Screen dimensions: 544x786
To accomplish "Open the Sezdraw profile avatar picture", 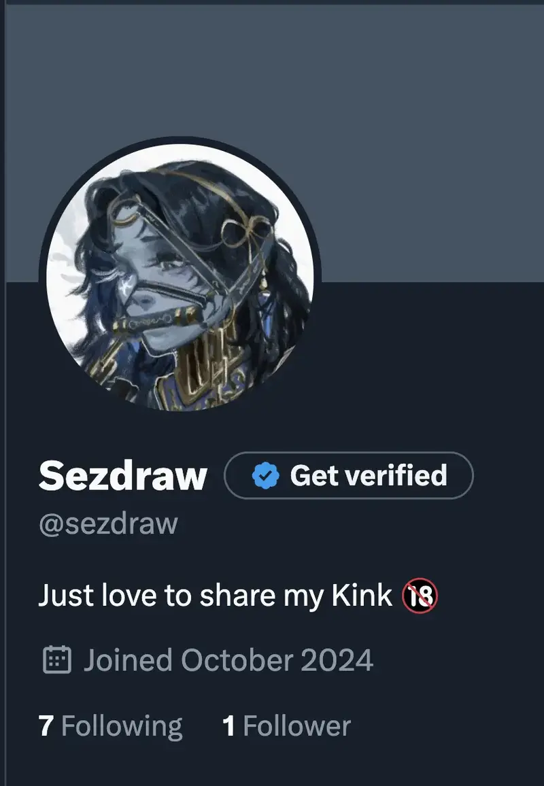I will [180, 277].
